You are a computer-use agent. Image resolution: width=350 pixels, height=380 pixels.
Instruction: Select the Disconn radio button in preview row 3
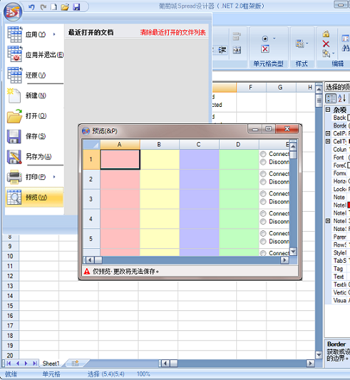click(263, 201)
